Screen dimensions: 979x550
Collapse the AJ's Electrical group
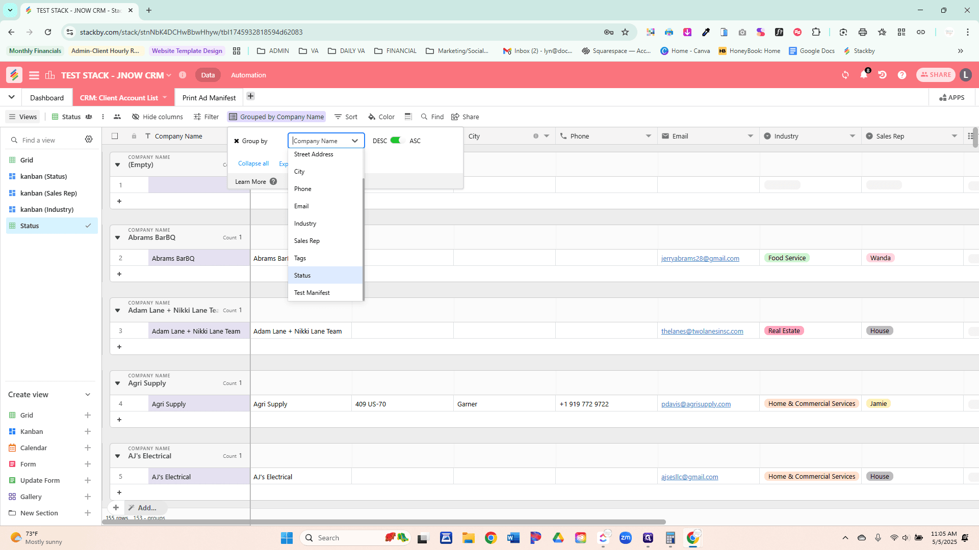tap(118, 456)
